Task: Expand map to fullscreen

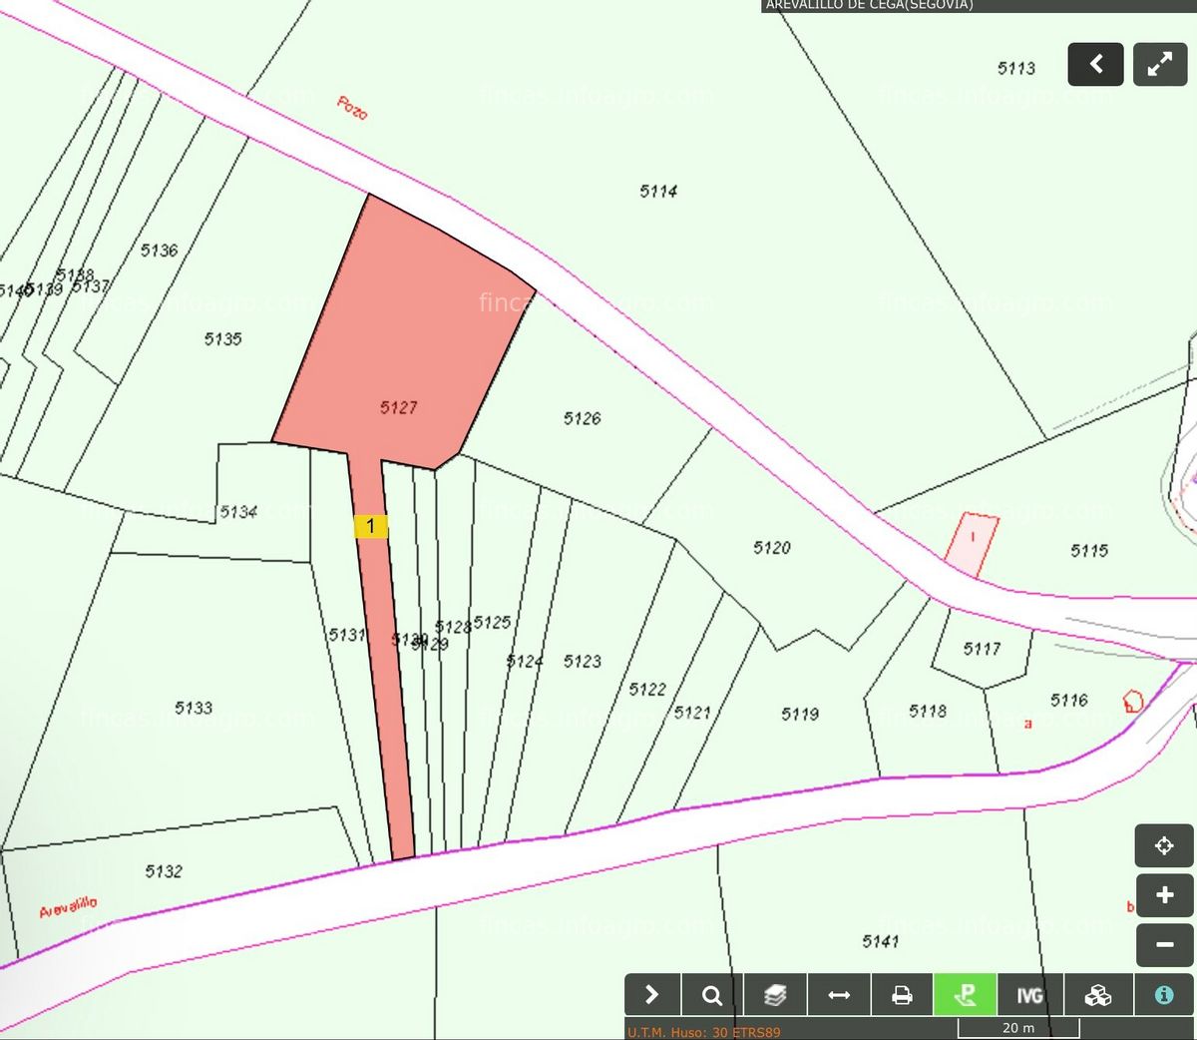Action: coord(1160,65)
